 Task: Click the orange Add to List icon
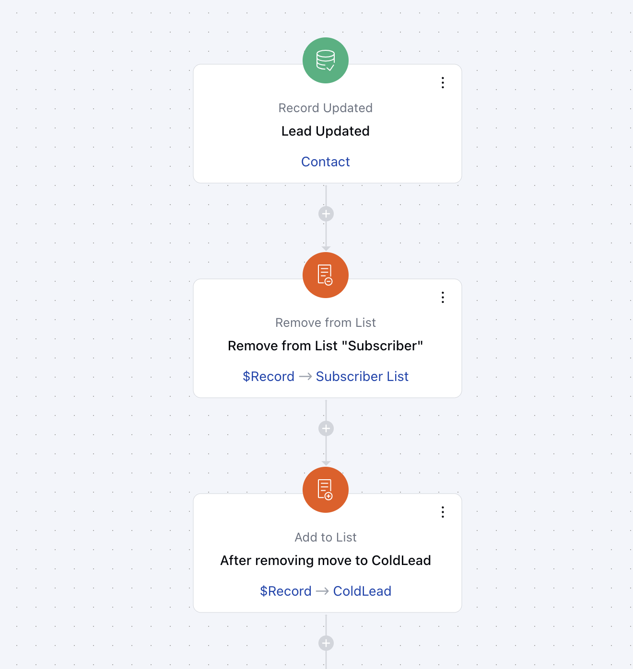(x=326, y=490)
